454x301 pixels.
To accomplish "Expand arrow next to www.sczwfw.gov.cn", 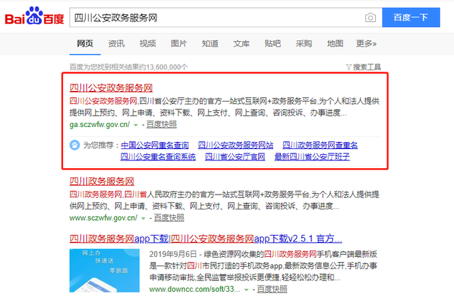I will pos(143,219).
